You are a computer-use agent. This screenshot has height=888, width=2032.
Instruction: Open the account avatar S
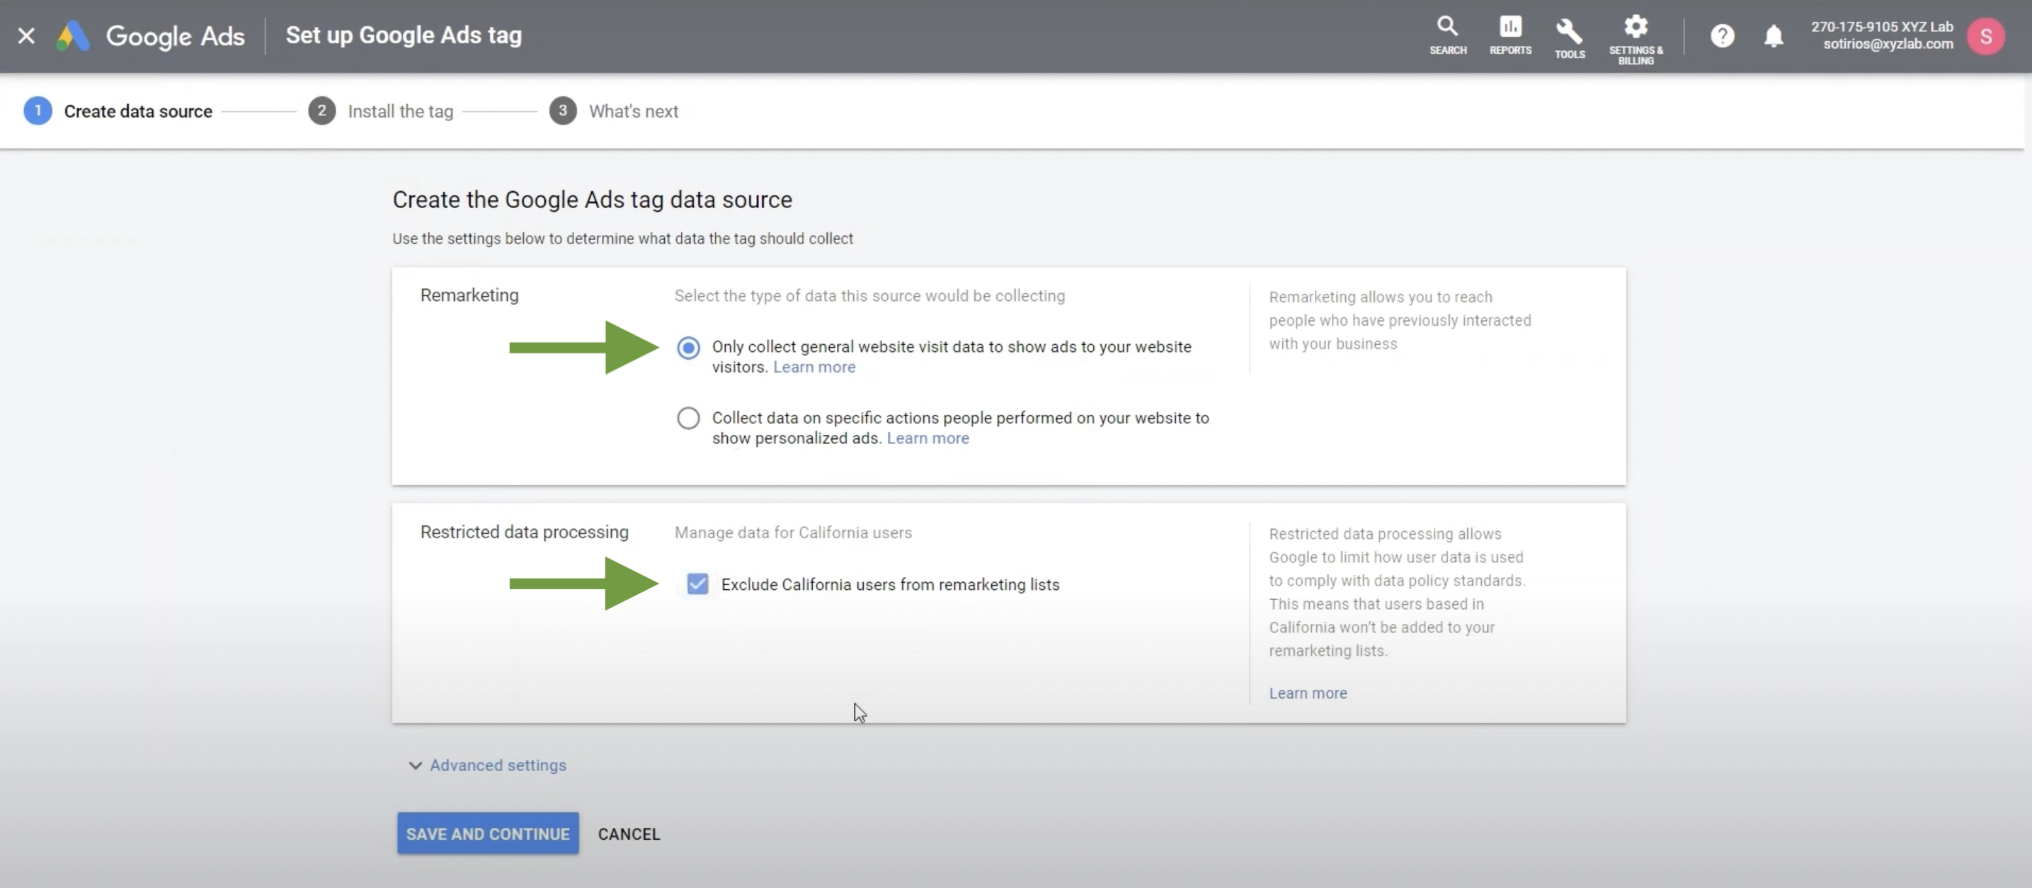(1985, 35)
